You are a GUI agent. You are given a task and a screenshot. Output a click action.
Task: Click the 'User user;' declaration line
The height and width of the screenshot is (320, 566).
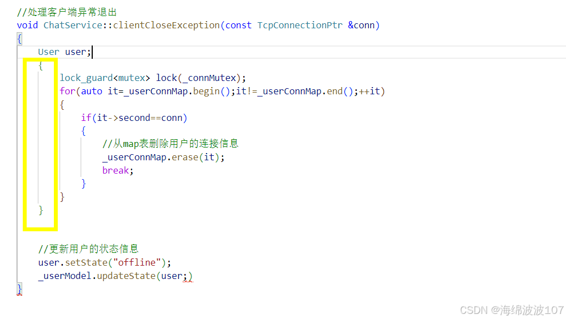click(x=64, y=52)
